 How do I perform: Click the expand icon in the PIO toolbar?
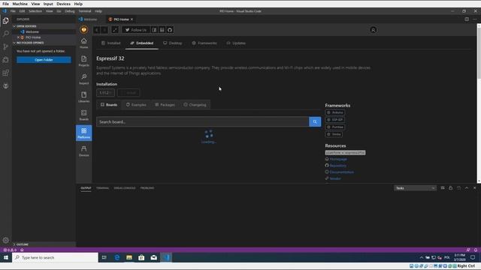[115, 30]
